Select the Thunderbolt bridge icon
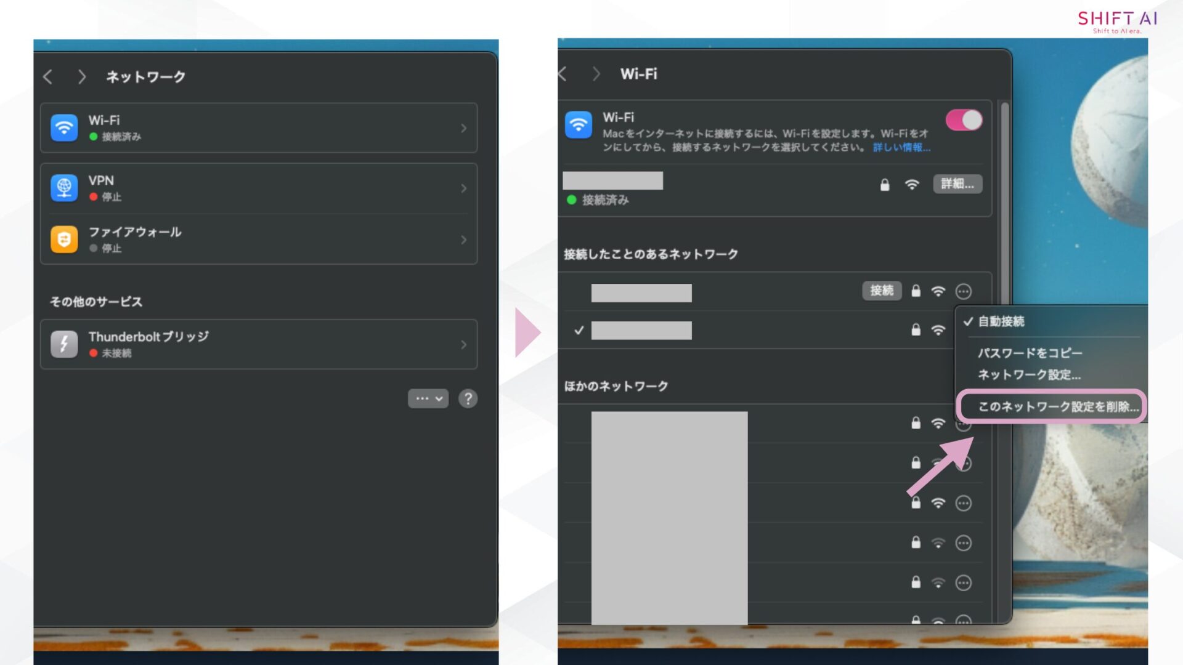This screenshot has width=1183, height=665. pos(63,344)
